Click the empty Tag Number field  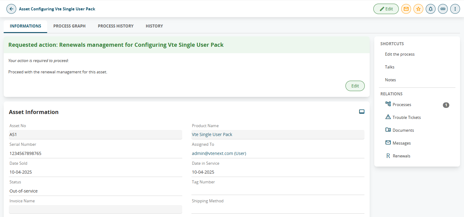point(278,190)
